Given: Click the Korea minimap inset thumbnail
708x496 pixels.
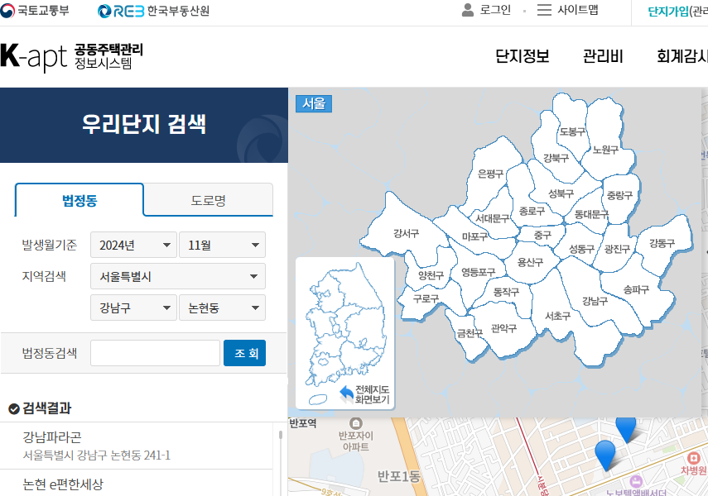Looking at the screenshot, I should click(344, 327).
